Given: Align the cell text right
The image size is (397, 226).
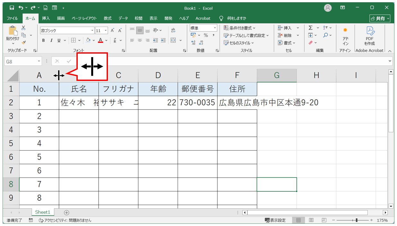Looking at the screenshot, I should click(x=147, y=40).
